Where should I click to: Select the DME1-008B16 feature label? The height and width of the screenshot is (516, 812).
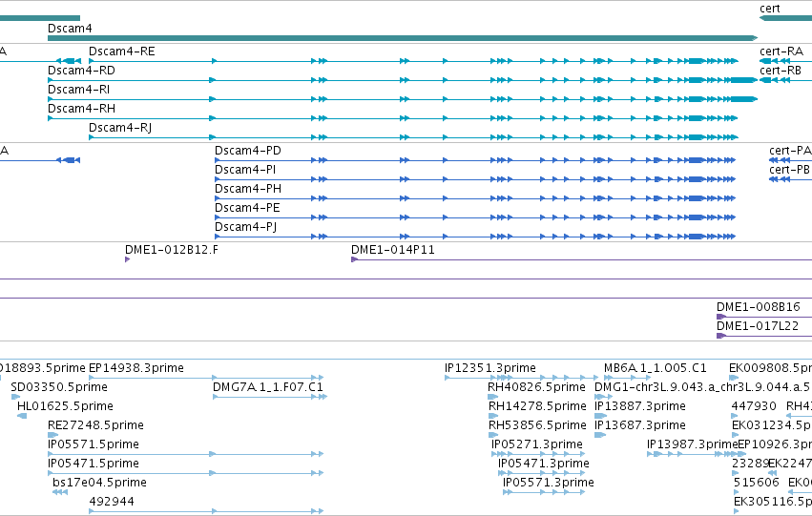759,307
